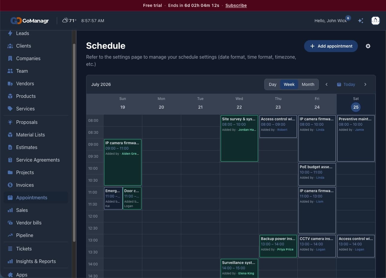Click the Insights & Reports chart icon
Image resolution: width=386 pixels, height=278 pixels.
10,261
